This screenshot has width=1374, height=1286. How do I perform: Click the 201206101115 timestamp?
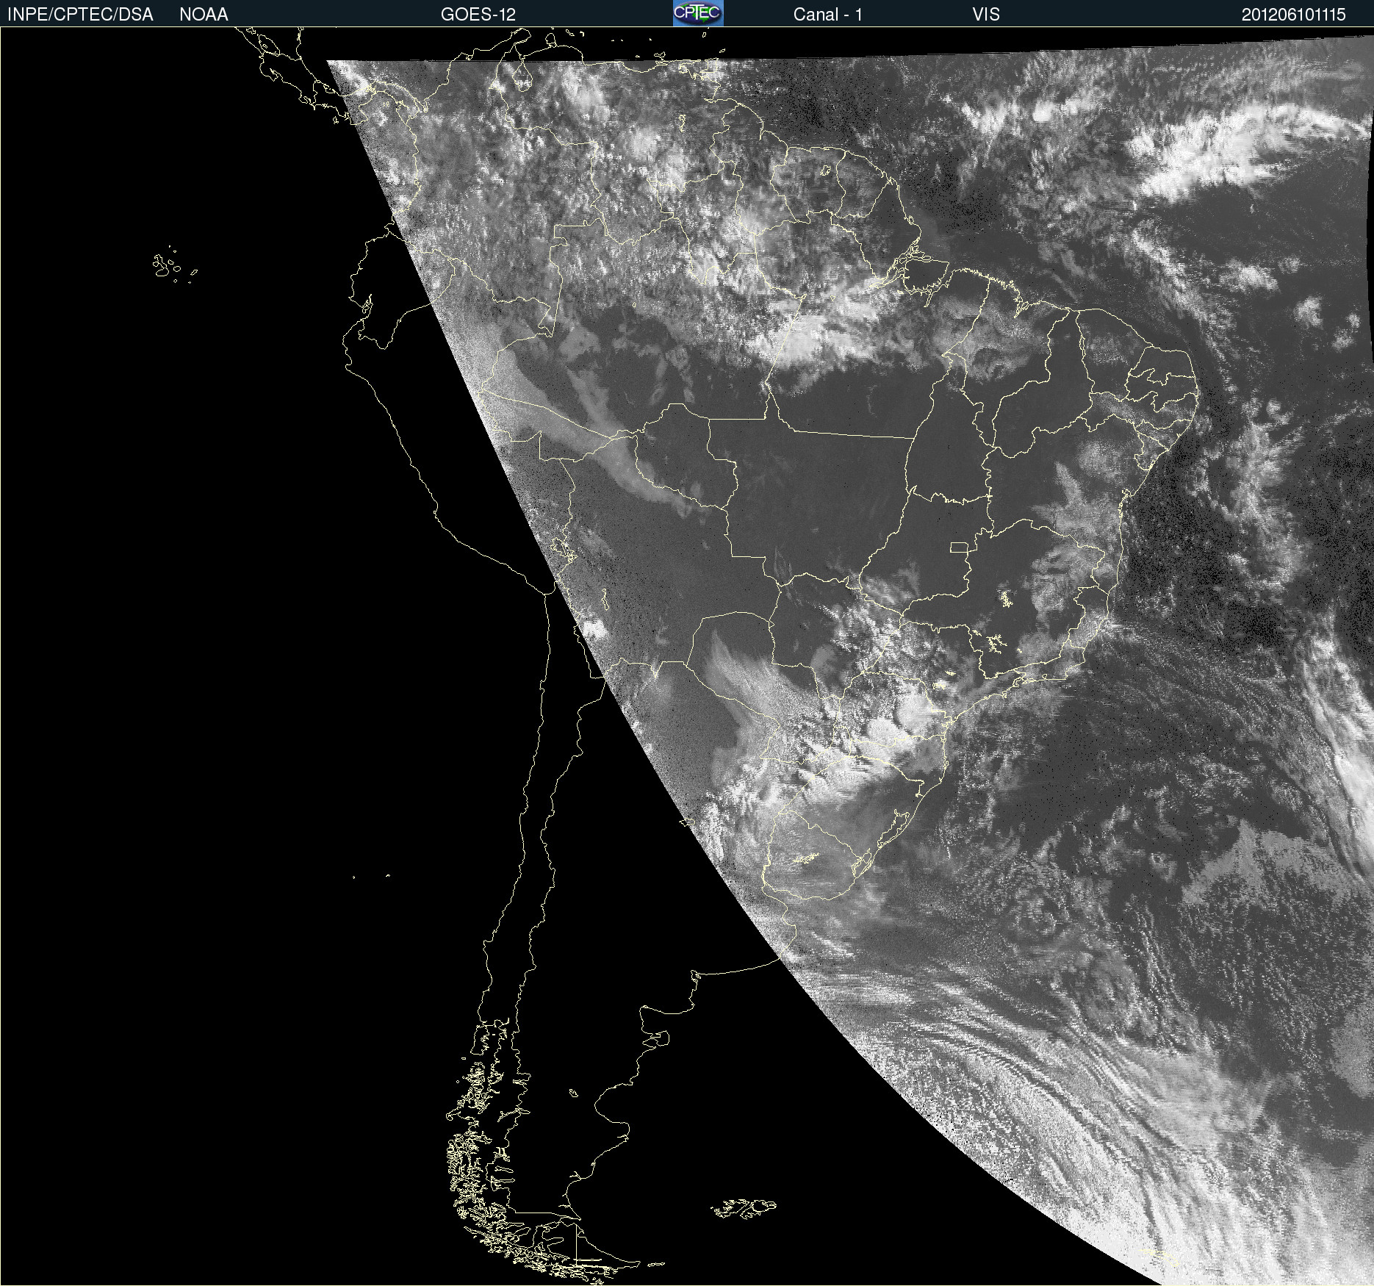tap(1294, 15)
